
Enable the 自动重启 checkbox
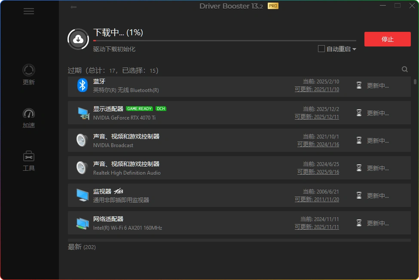click(321, 49)
